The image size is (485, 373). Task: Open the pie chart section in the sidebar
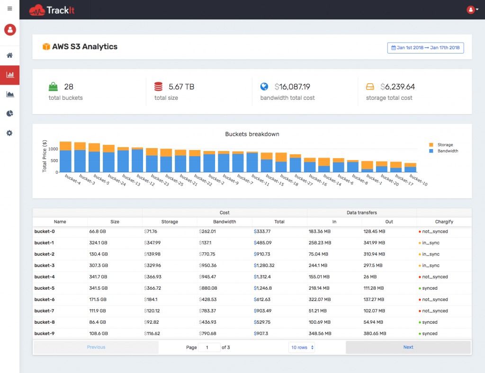click(9, 114)
